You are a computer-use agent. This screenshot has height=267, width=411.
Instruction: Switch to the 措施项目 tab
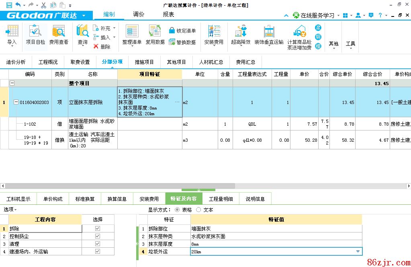(x=144, y=62)
